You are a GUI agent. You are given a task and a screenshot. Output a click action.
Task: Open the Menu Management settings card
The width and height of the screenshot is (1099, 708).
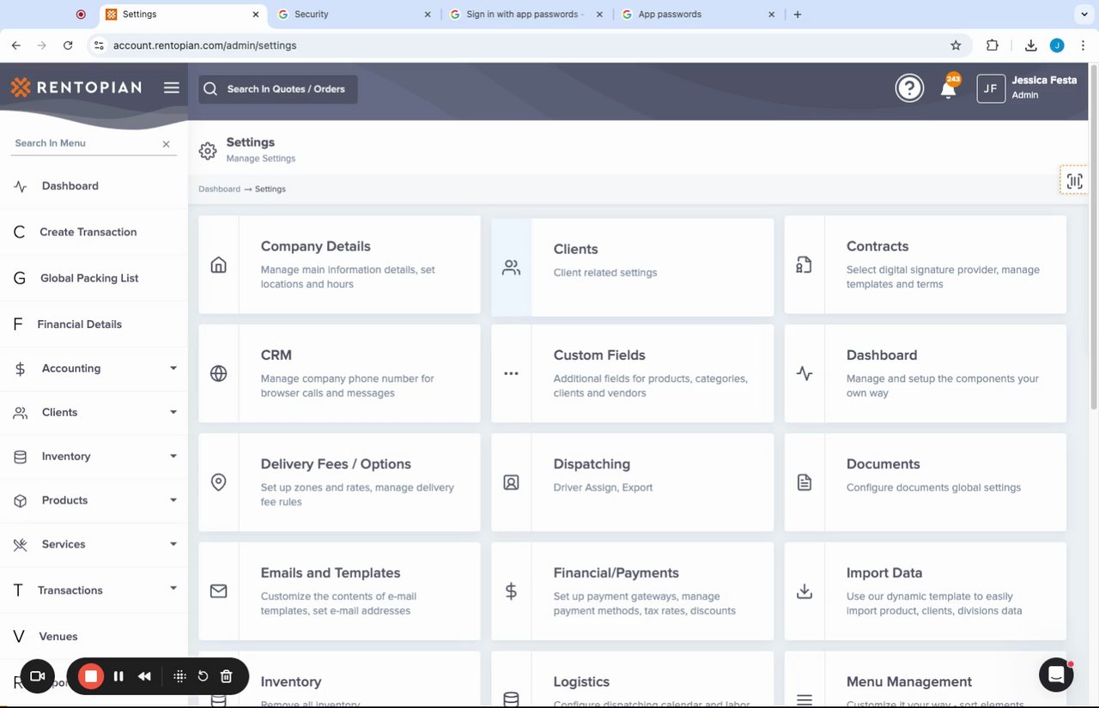pyautogui.click(x=926, y=680)
